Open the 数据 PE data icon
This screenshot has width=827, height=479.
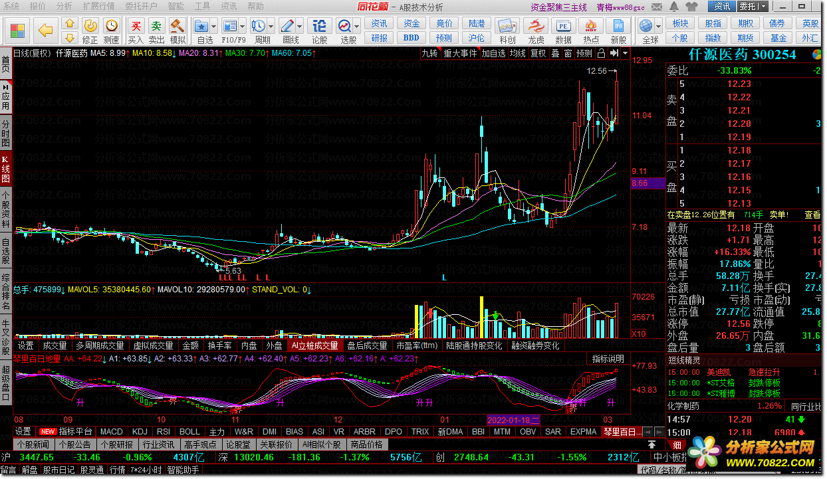tap(564, 26)
